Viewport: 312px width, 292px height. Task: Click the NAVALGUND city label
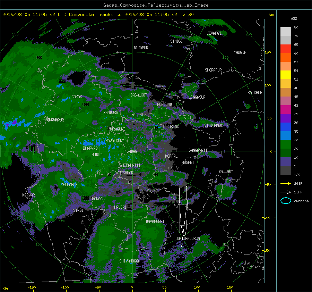115,141
